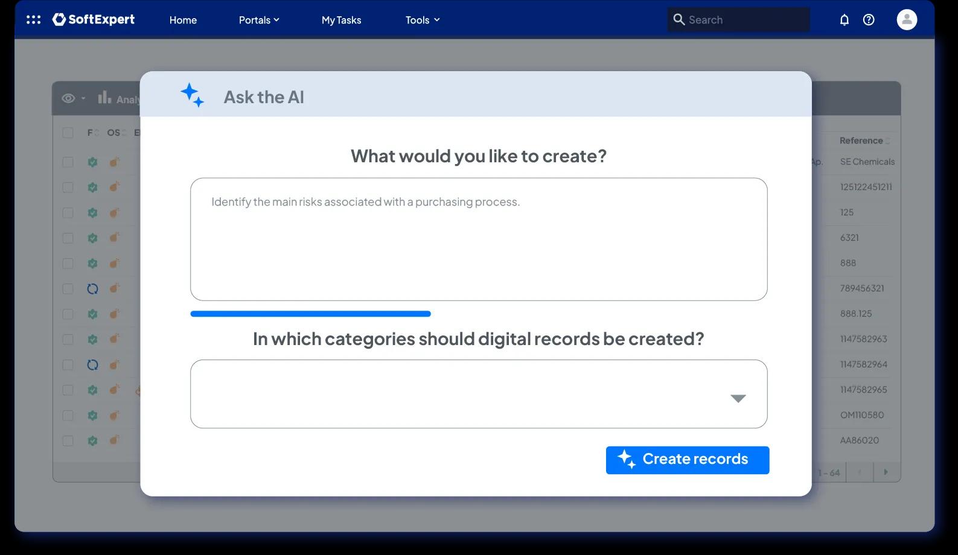Click the Ask the AI sparkle icon

[193, 95]
